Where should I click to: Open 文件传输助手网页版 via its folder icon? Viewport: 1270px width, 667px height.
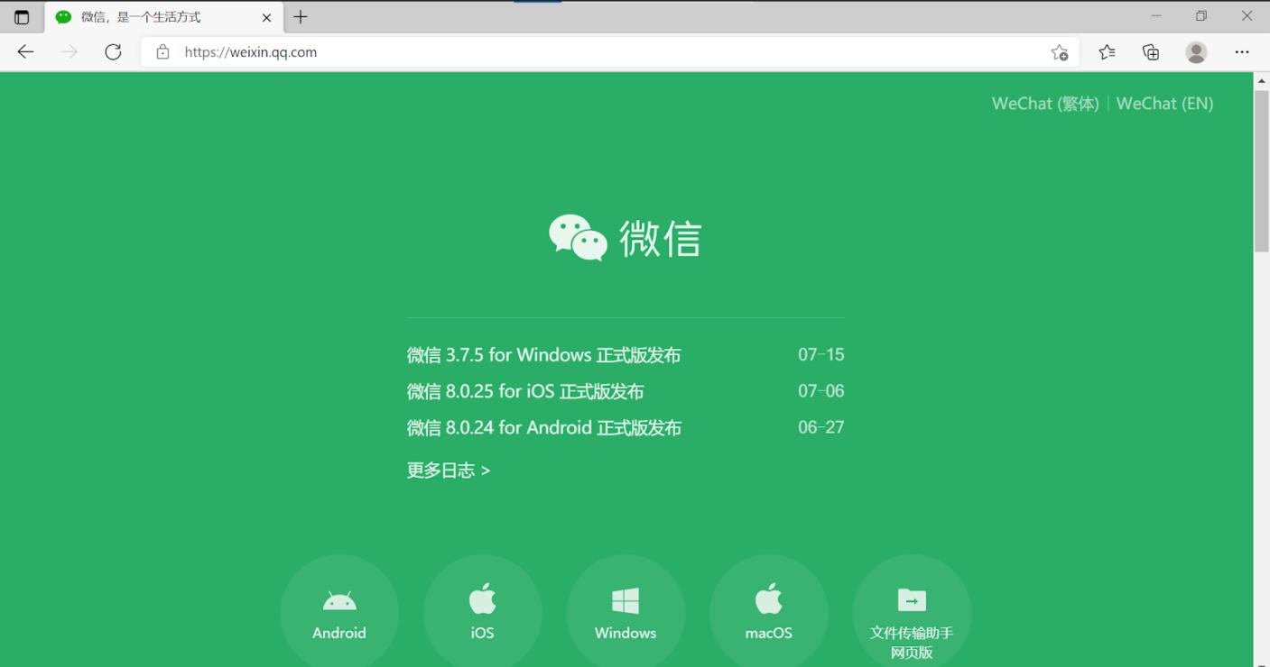pyautogui.click(x=911, y=598)
